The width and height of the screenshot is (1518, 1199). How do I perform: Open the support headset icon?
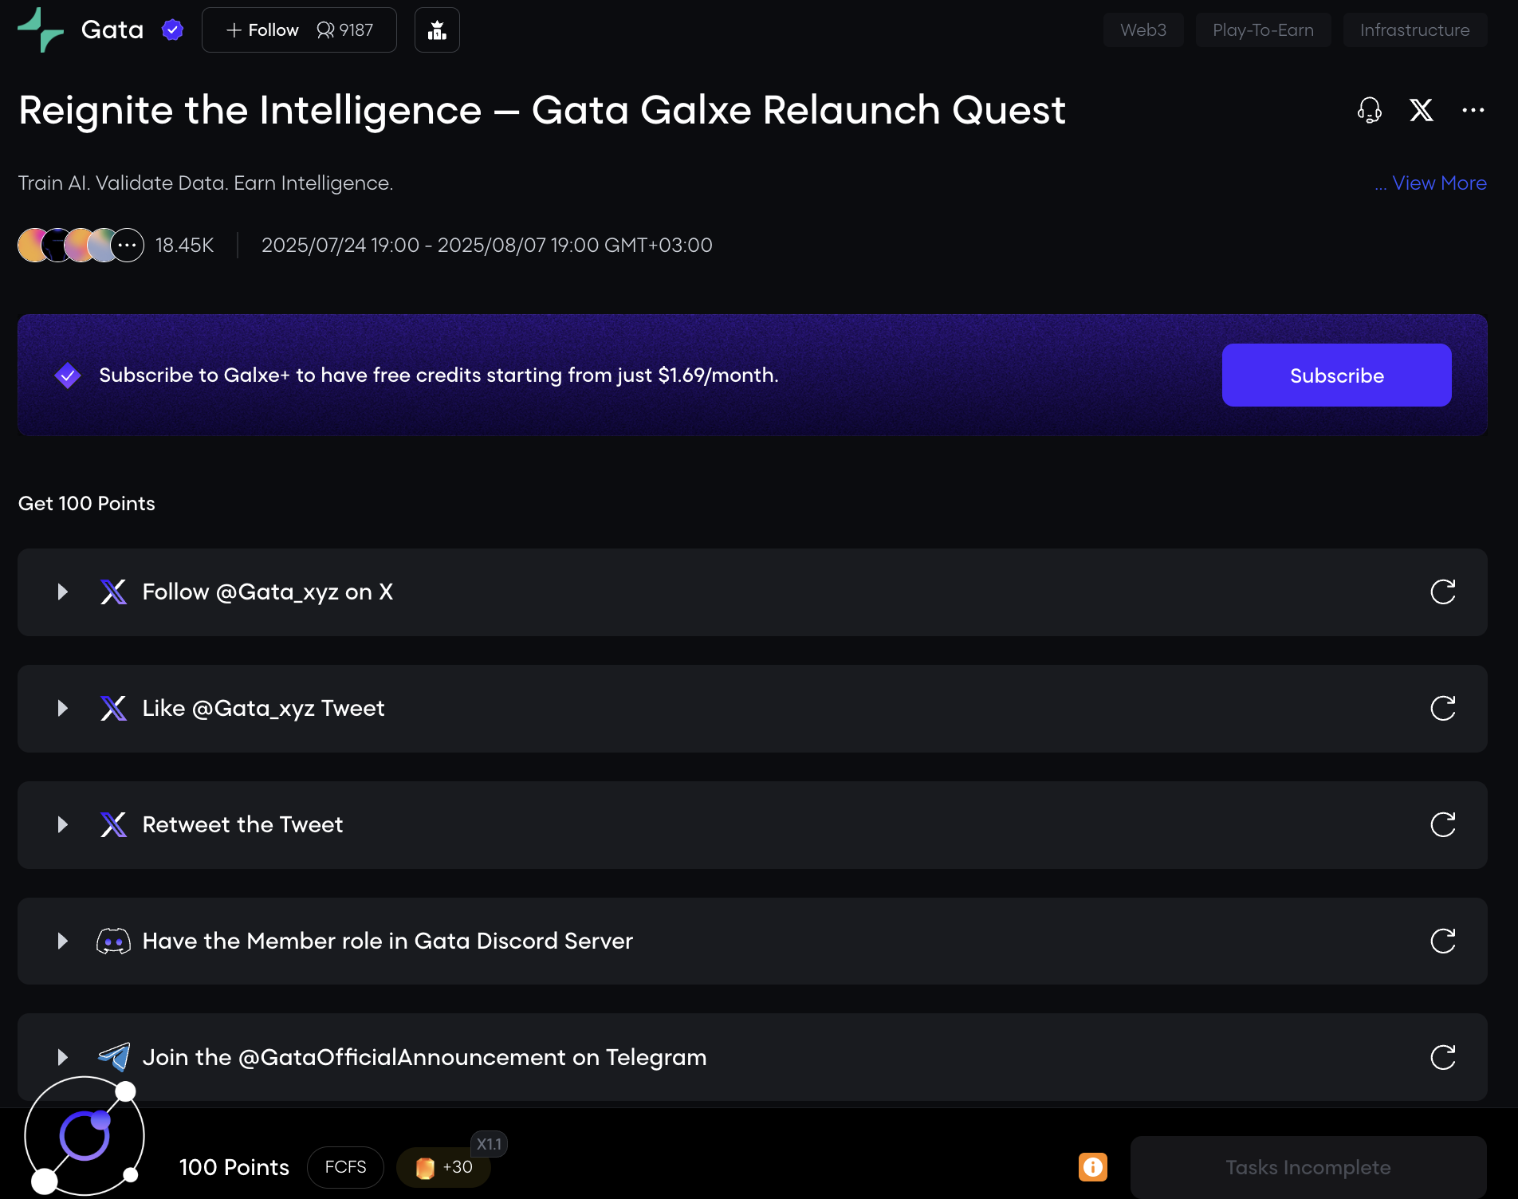1369,110
